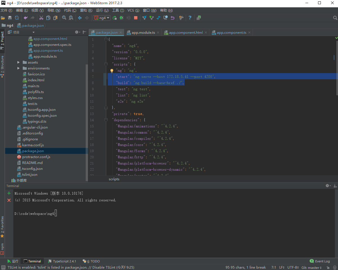
Task: Close the package.json editor tab
Action: click(x=121, y=33)
